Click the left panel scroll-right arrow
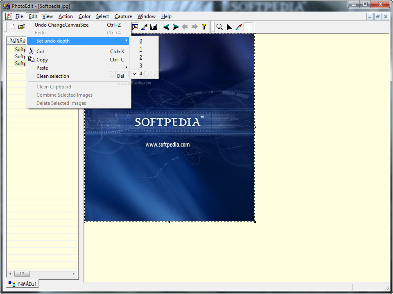Image resolution: width=393 pixels, height=294 pixels. (x=73, y=274)
